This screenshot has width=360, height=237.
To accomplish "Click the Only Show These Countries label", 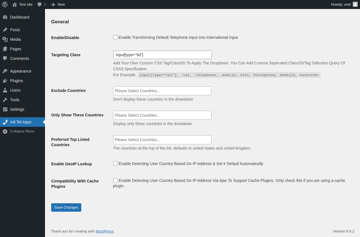I will point(77,115).
